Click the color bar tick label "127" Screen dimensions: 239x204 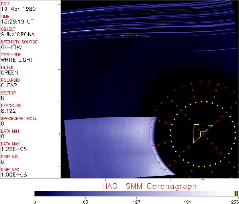pyautogui.click(x=137, y=202)
